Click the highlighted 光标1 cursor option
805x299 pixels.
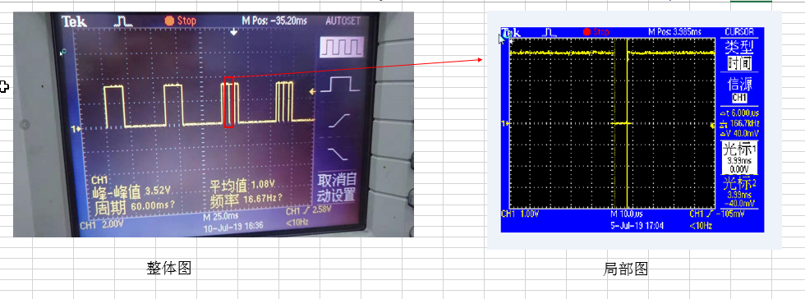(739, 159)
